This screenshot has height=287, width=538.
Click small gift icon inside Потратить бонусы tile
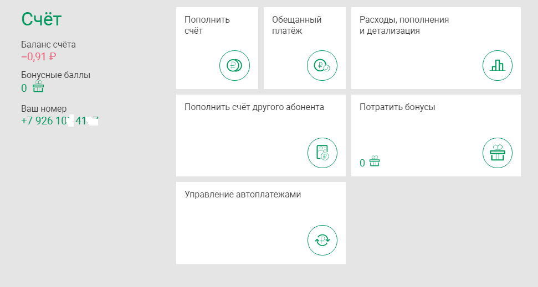pyautogui.click(x=375, y=161)
